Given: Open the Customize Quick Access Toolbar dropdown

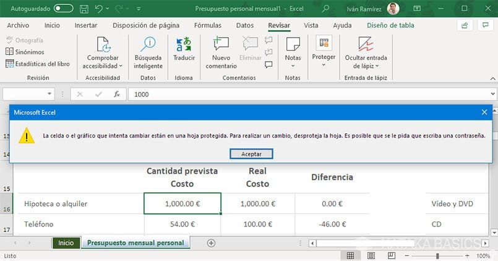Looking at the screenshot, I should [x=139, y=9].
